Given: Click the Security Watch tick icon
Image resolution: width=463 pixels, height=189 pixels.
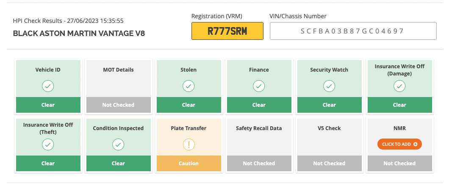Looking at the screenshot, I should [329, 86].
